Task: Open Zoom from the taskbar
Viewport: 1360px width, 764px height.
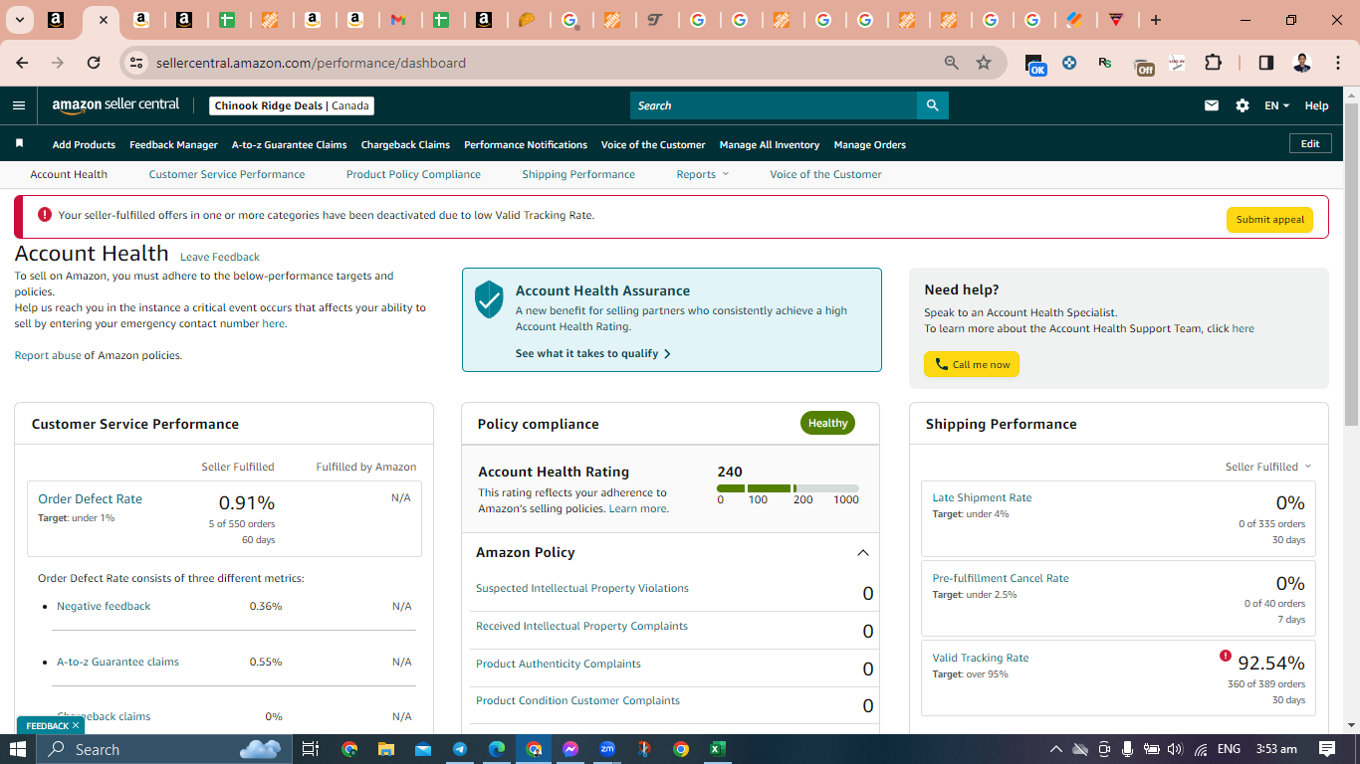Action: tap(607, 749)
